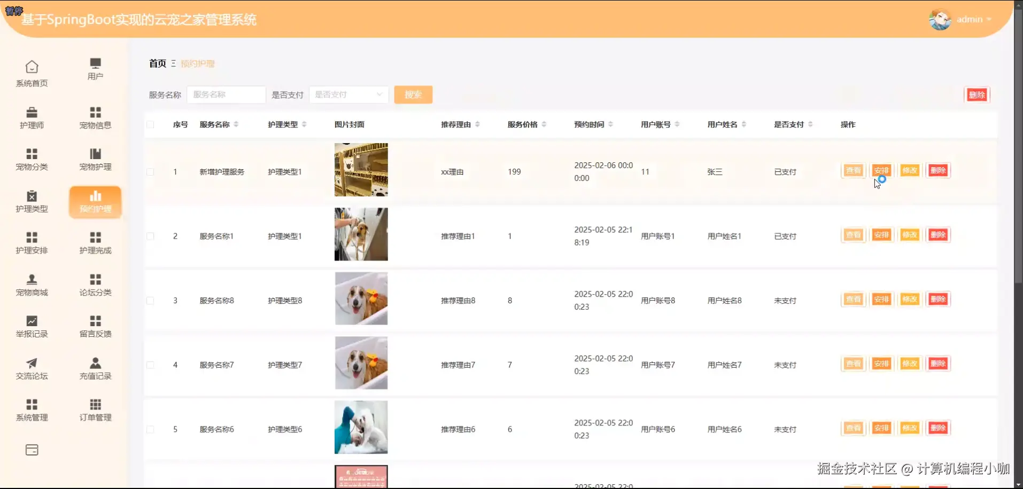
Task: View details of the 新增护理服务 row
Action: point(854,171)
